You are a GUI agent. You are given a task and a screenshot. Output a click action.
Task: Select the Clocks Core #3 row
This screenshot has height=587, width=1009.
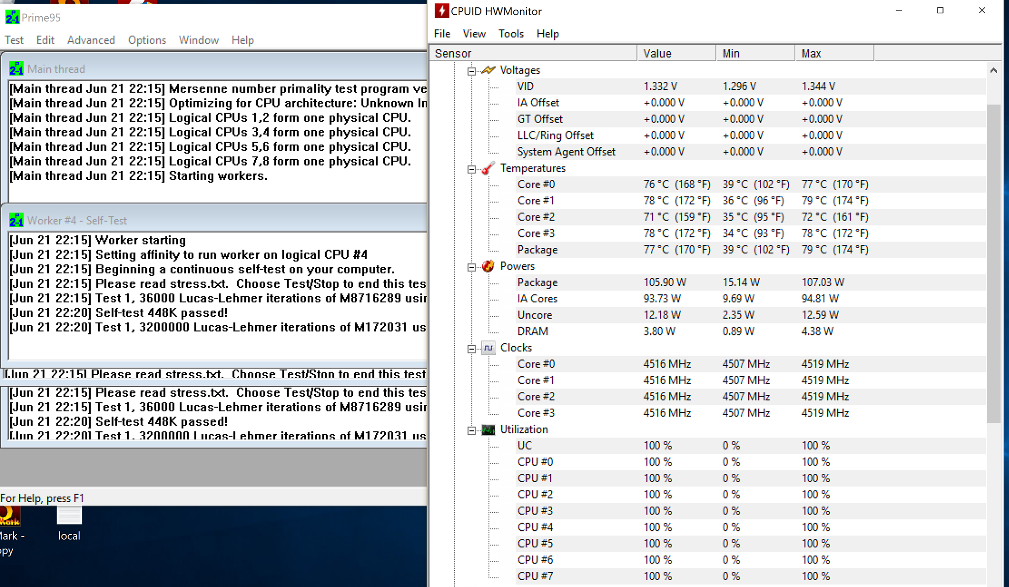point(750,413)
